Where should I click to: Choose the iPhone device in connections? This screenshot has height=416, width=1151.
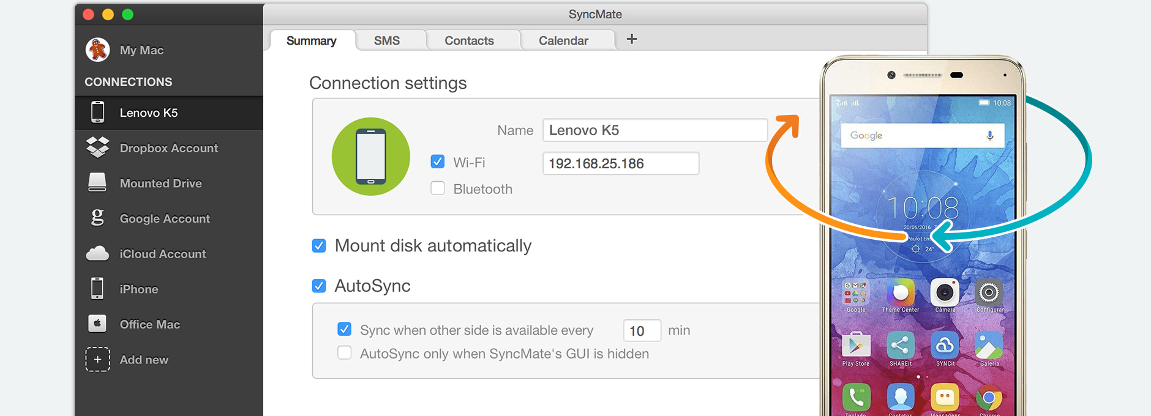pyautogui.click(x=138, y=289)
